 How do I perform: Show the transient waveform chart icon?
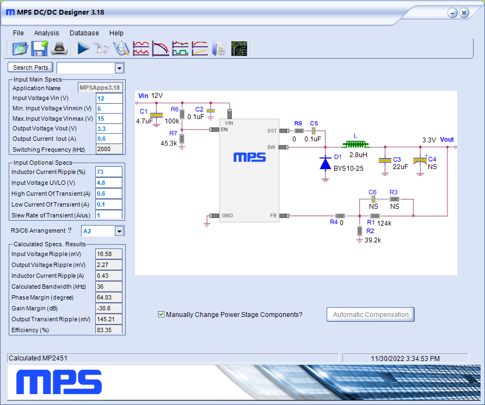(x=180, y=49)
